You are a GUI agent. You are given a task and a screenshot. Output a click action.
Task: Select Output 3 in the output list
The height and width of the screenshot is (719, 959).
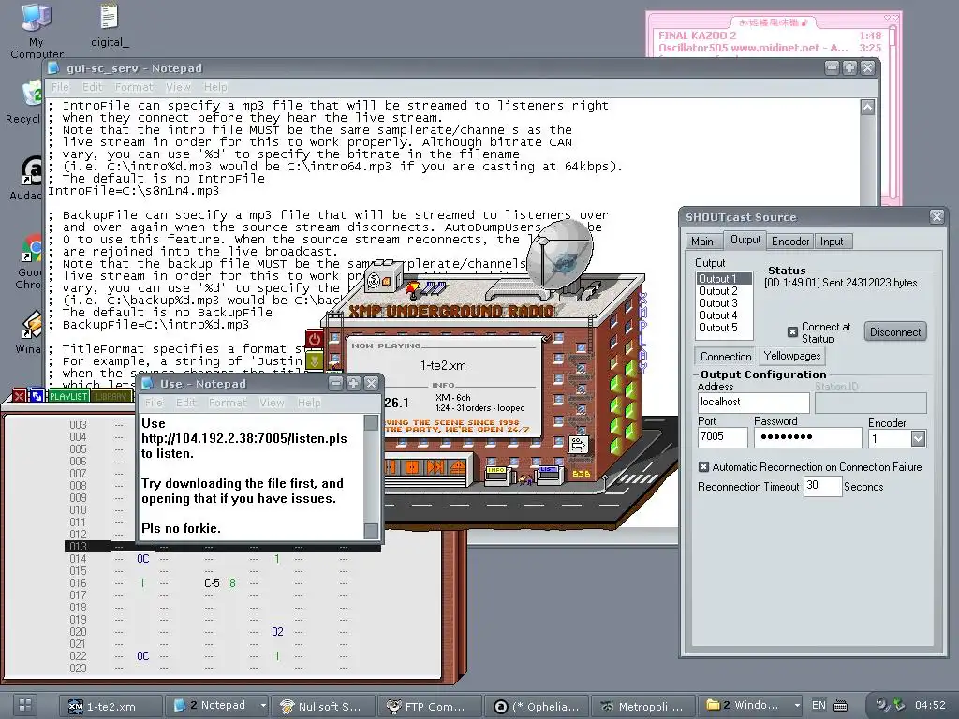[724, 303]
